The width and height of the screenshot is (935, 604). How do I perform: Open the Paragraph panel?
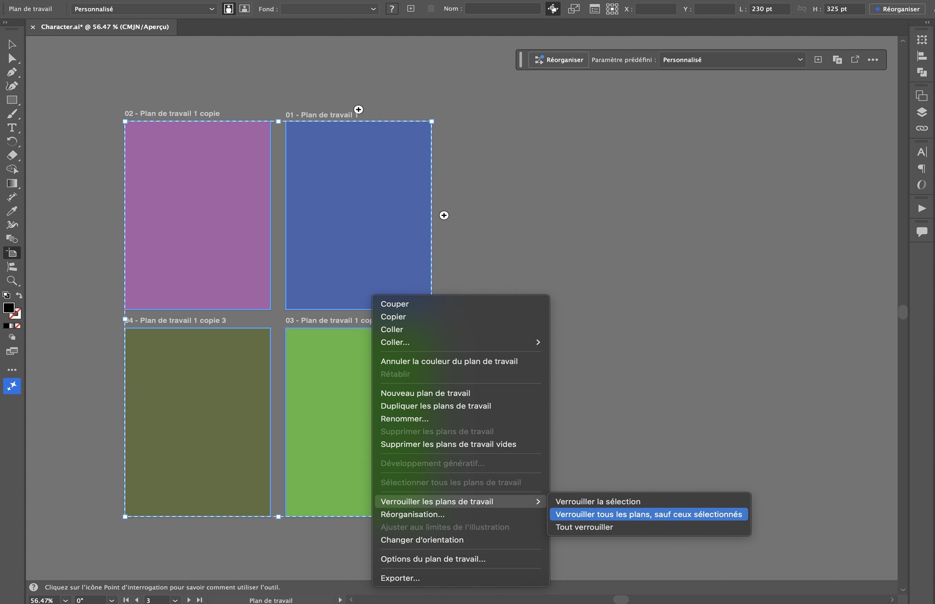click(922, 169)
